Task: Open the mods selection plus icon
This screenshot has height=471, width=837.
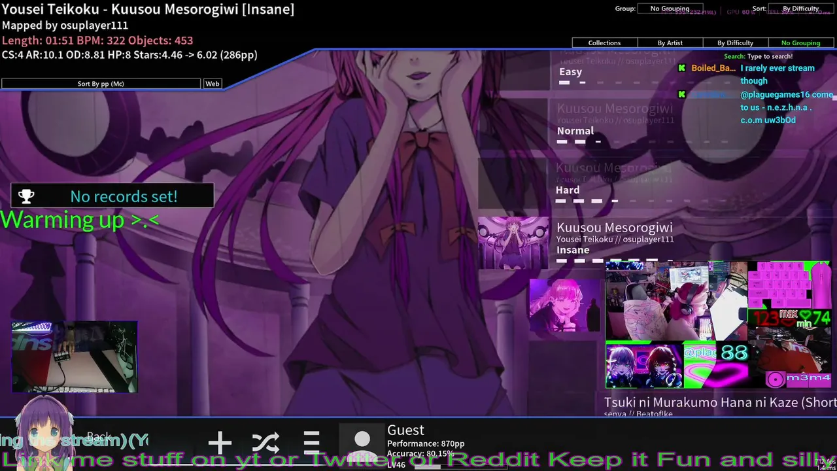Action: point(220,443)
